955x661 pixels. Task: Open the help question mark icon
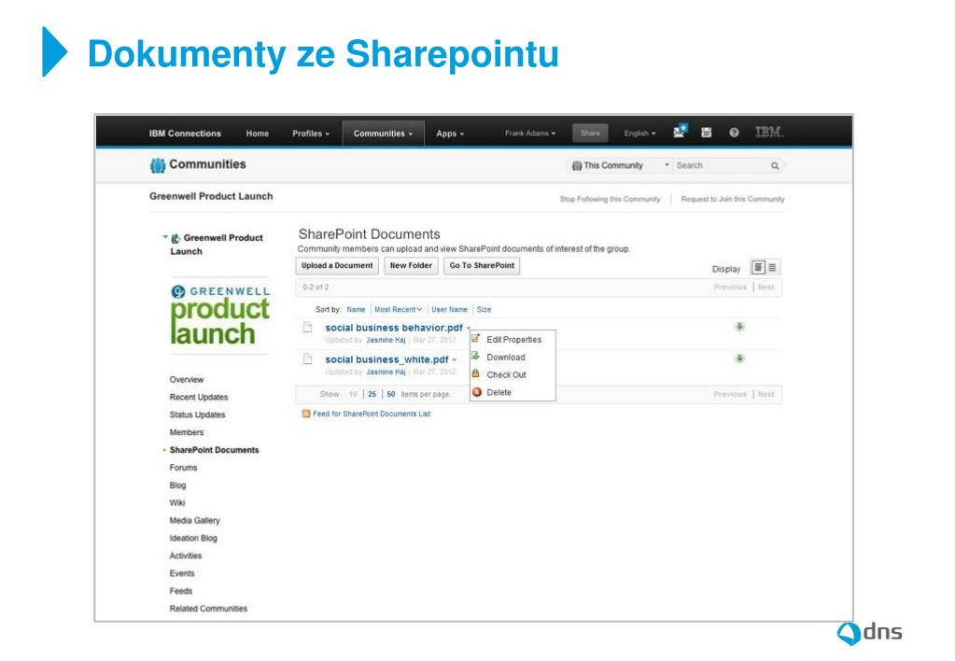(x=734, y=133)
